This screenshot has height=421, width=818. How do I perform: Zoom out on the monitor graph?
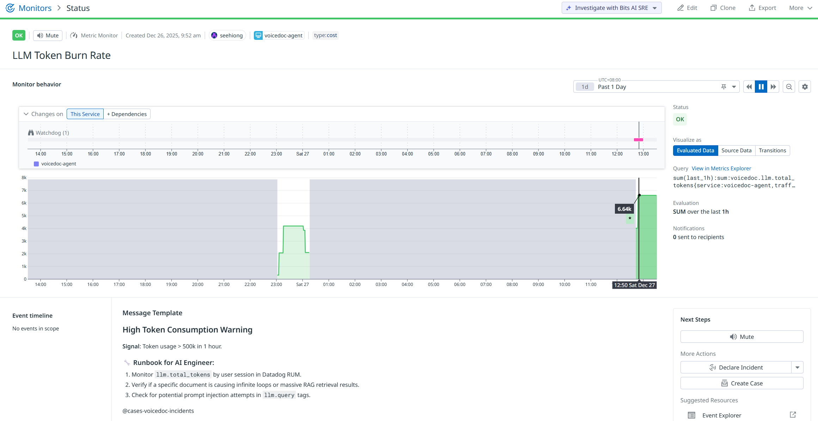(789, 86)
